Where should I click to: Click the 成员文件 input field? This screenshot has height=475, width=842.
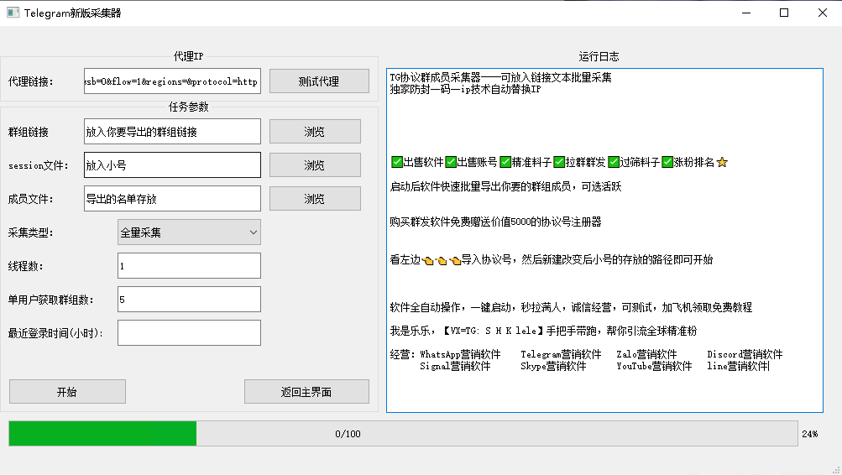click(x=172, y=199)
